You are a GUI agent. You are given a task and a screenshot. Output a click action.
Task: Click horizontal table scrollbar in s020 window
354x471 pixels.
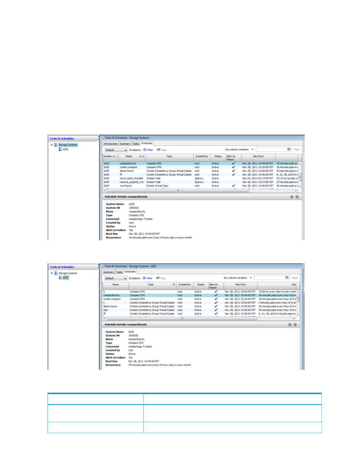tap(199, 318)
